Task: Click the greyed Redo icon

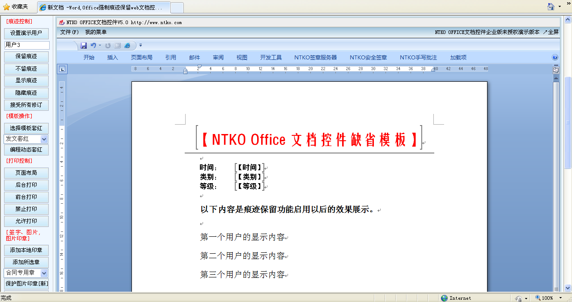Action: [x=108, y=45]
